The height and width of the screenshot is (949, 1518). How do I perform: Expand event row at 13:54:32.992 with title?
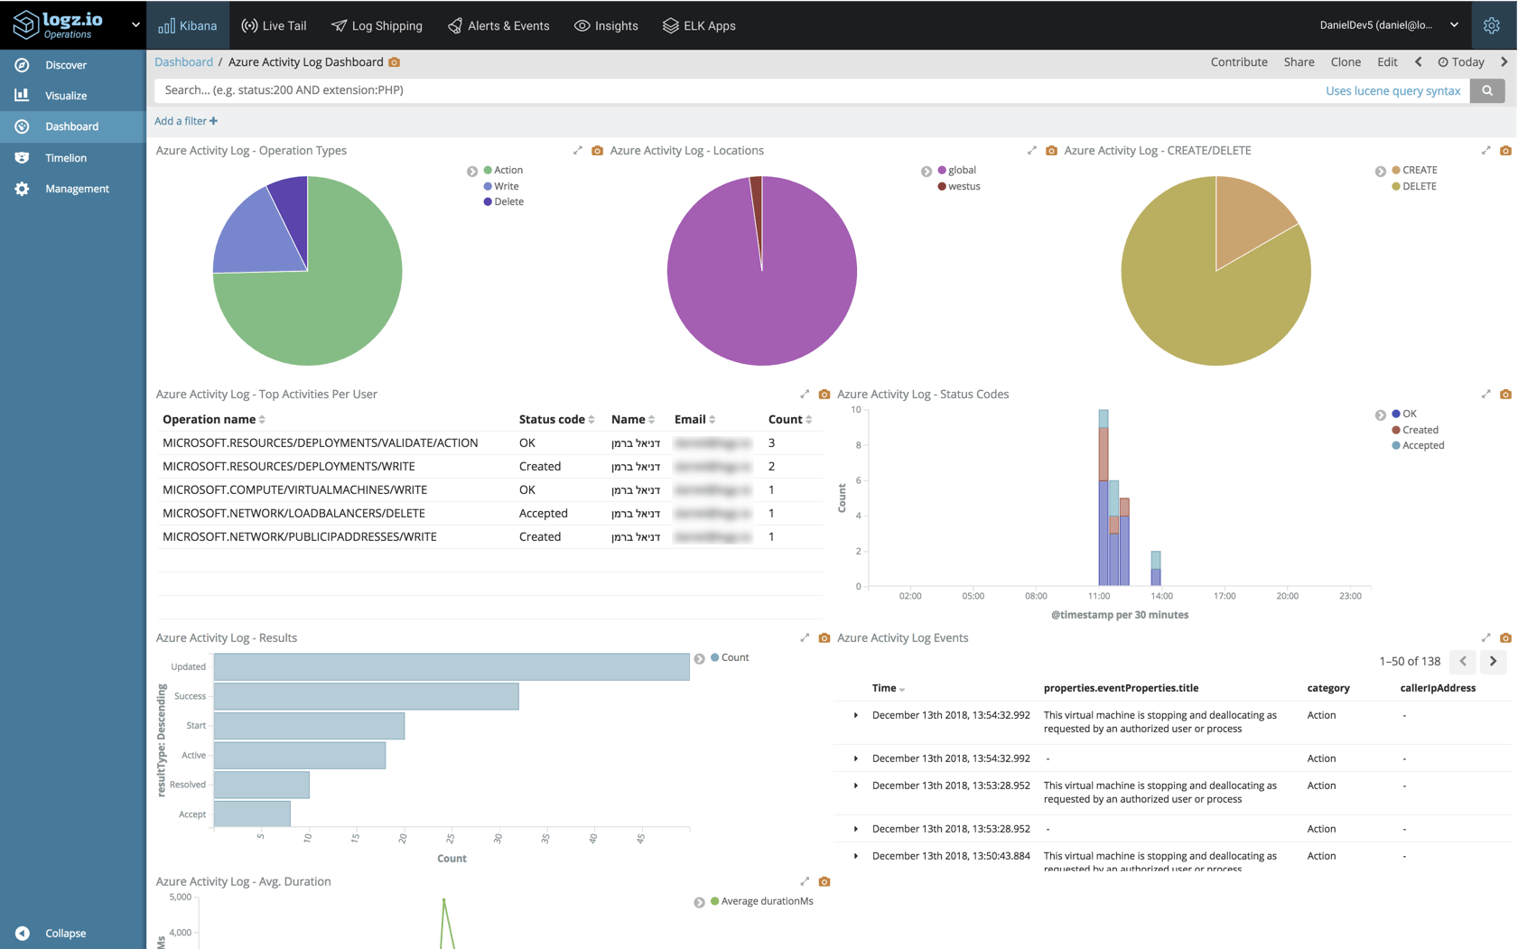[x=856, y=715]
